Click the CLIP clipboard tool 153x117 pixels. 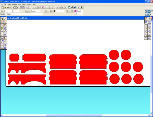[x=5, y=45]
